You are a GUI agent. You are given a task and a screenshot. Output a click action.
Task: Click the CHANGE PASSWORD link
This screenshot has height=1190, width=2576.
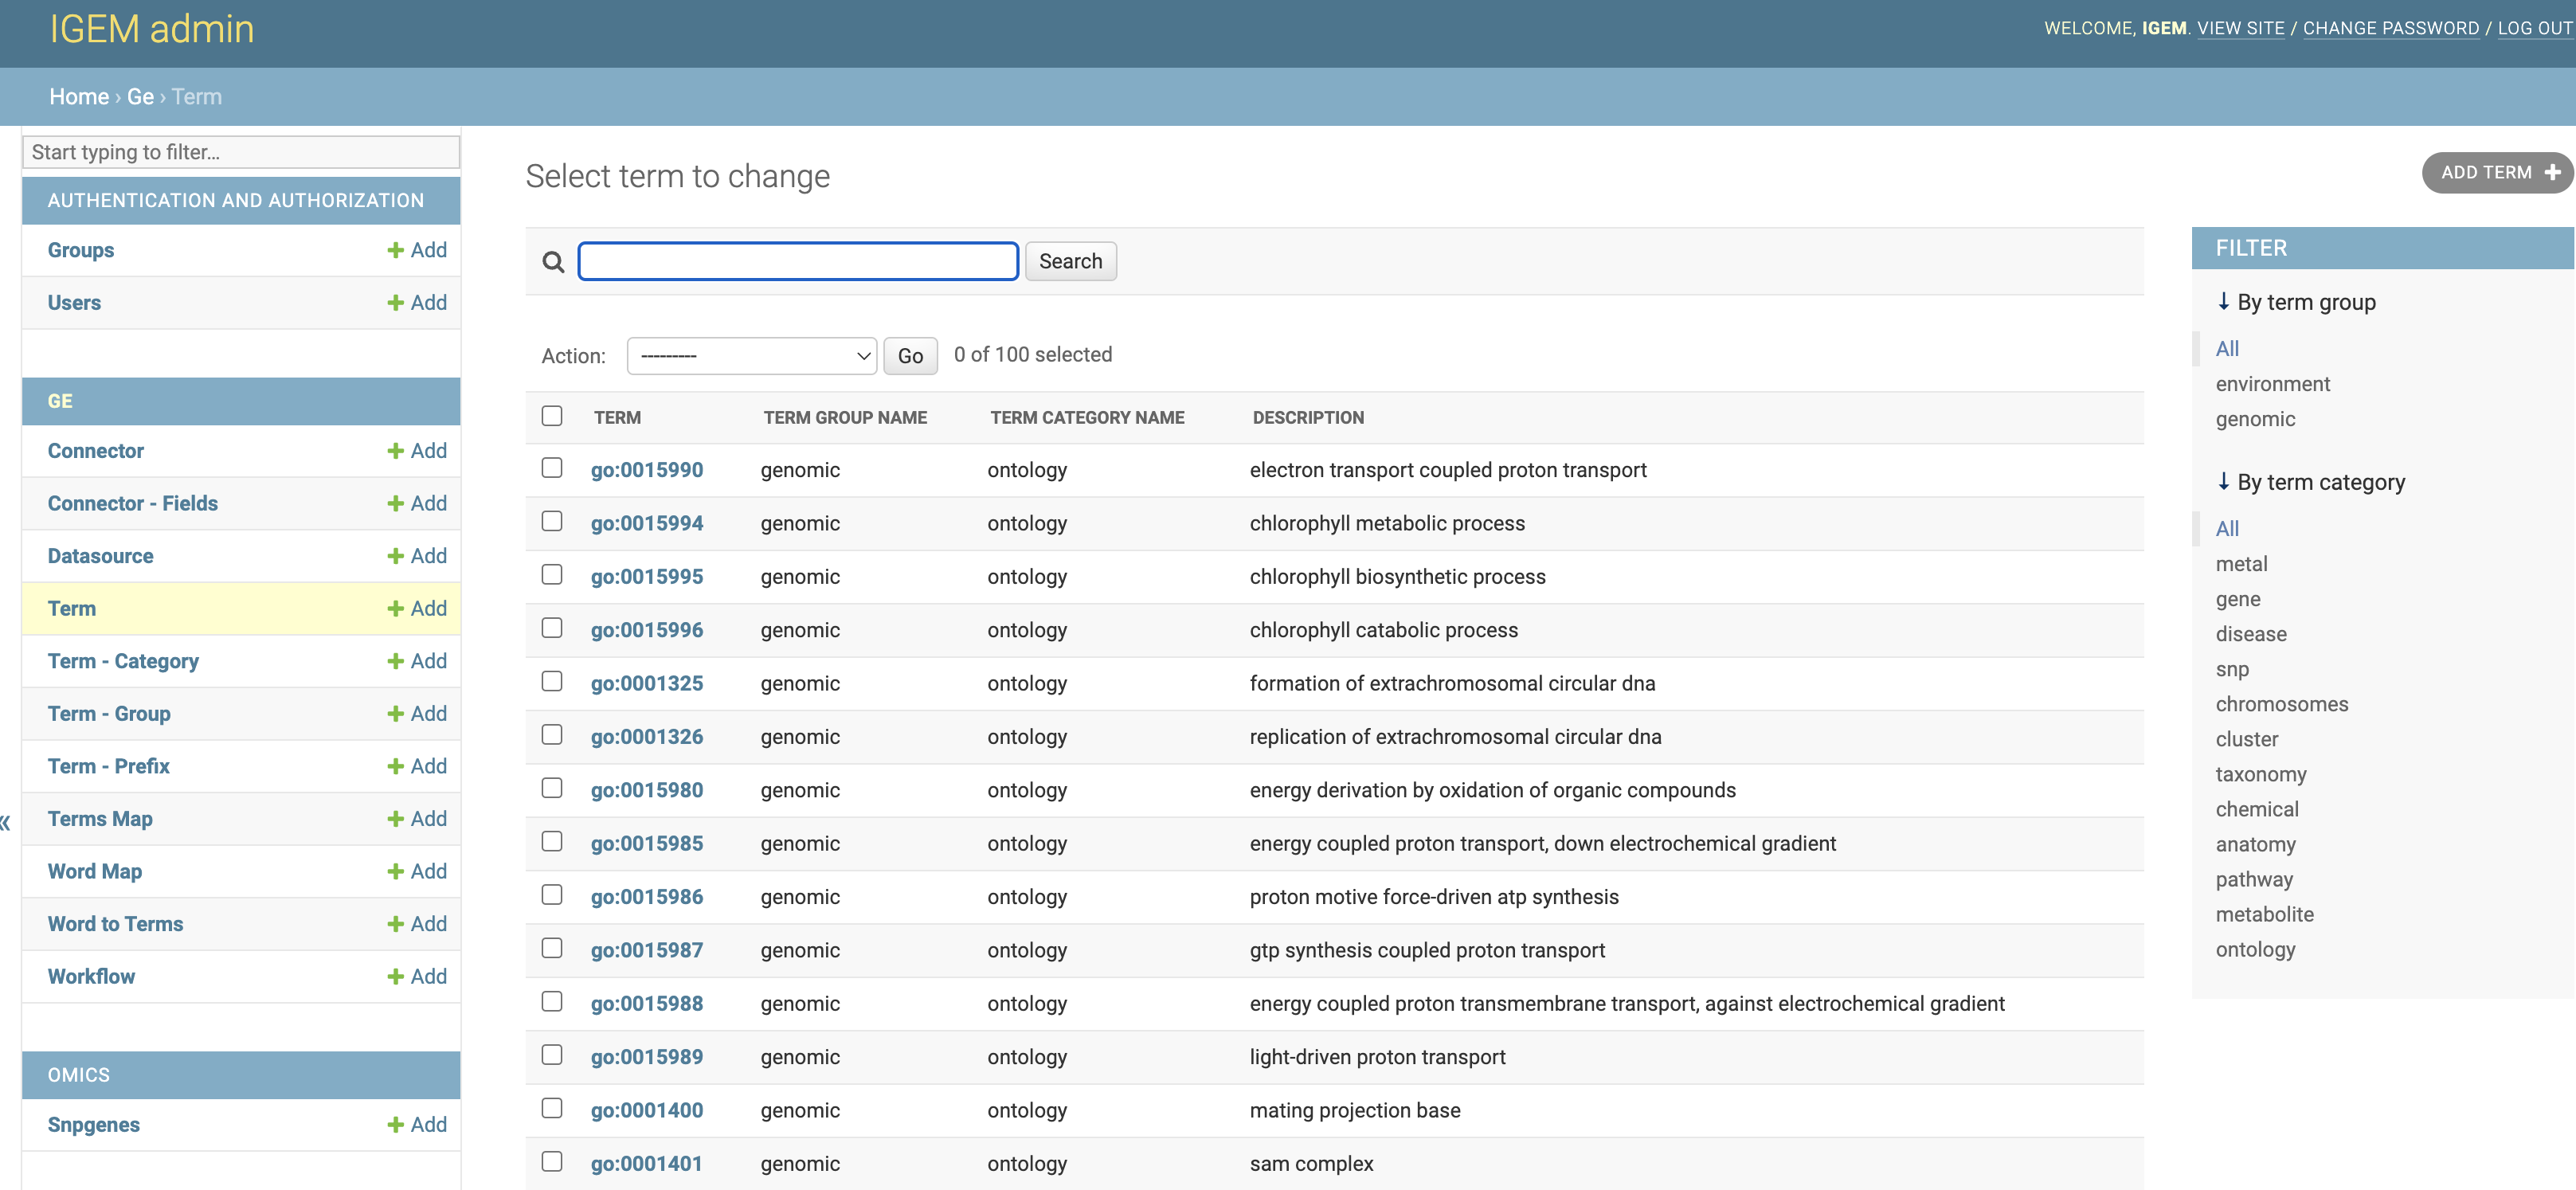(x=2391, y=29)
